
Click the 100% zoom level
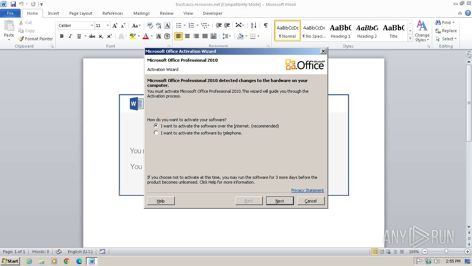414,252
